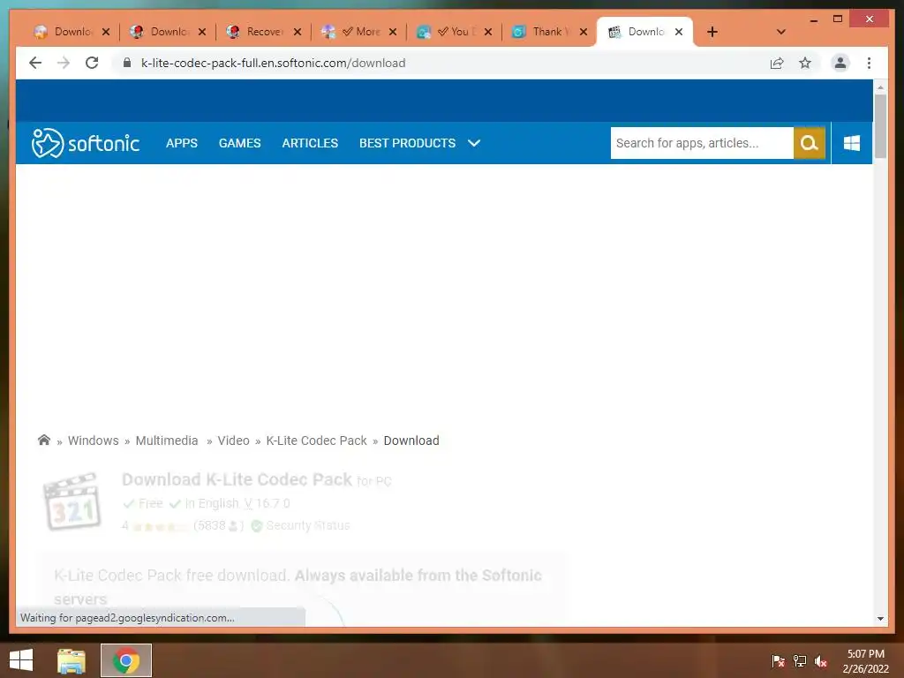Click the Softonic logo
This screenshot has height=678, width=904.
tap(86, 143)
